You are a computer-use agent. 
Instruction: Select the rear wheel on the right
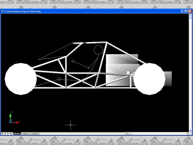tap(149, 79)
